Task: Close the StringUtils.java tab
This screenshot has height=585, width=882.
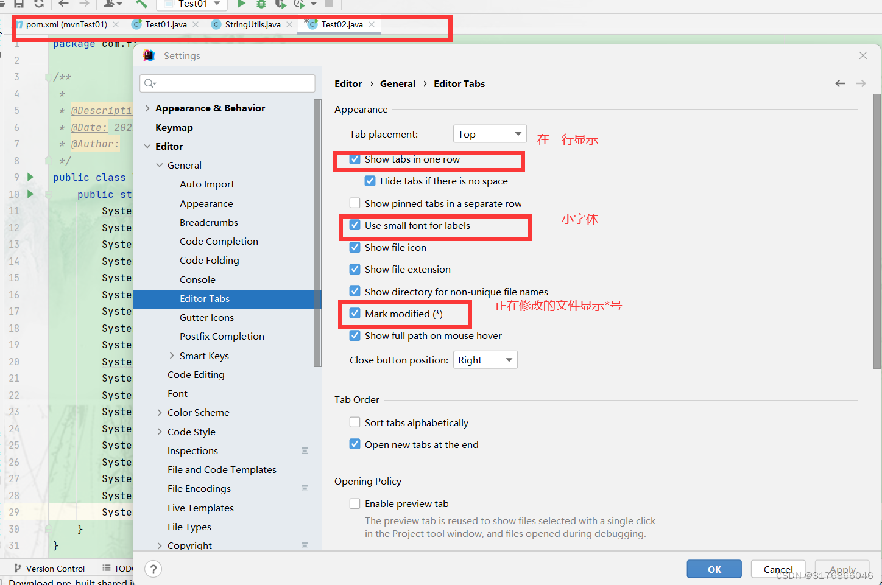Action: [x=289, y=24]
